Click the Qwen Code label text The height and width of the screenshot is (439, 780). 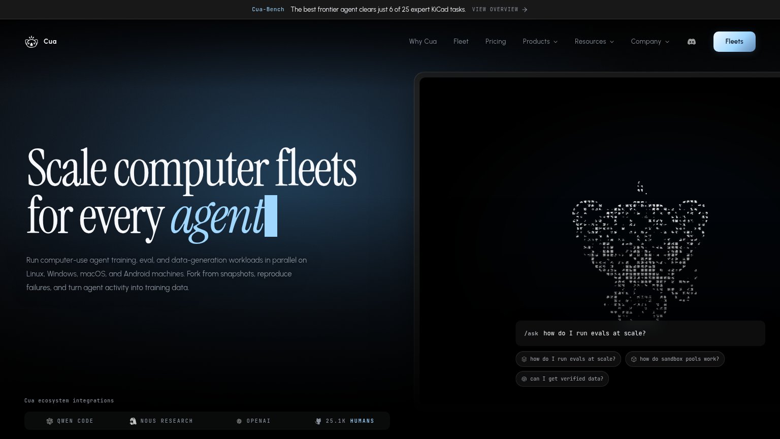click(75, 421)
